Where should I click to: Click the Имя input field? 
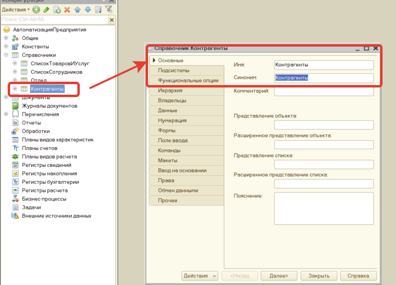(324, 65)
